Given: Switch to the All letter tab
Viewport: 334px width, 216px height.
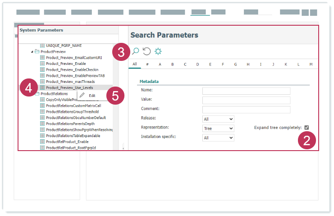Looking at the screenshot, I should (135, 64).
